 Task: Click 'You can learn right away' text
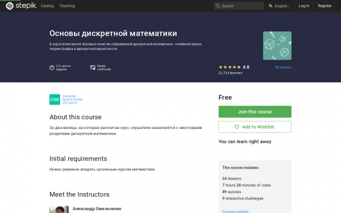245,141
